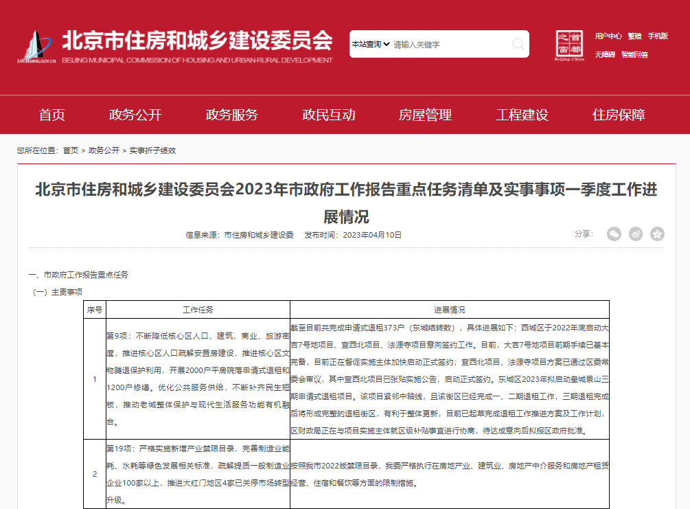This screenshot has width=690, height=509.
Task: Click the WeChat share icon
Action: click(x=614, y=234)
